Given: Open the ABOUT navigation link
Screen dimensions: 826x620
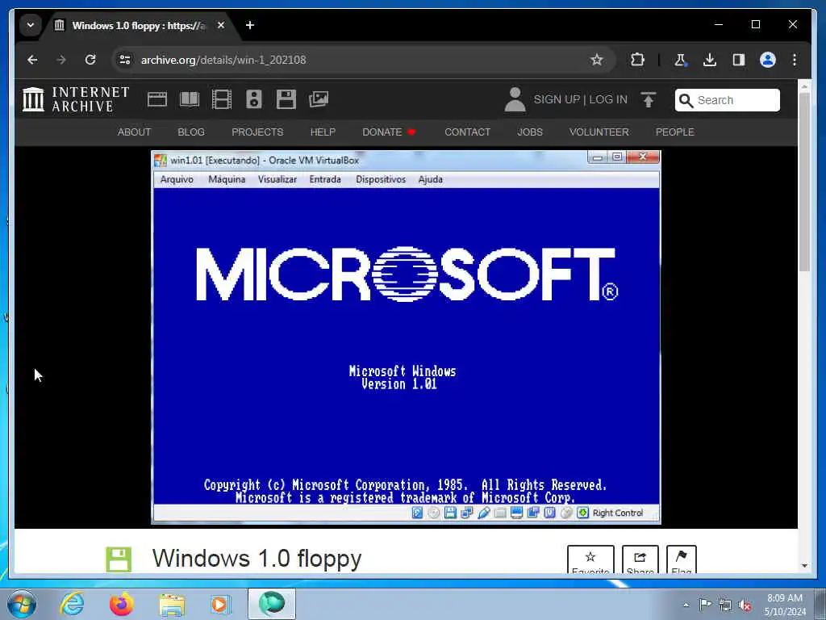Looking at the screenshot, I should pyautogui.click(x=134, y=132).
